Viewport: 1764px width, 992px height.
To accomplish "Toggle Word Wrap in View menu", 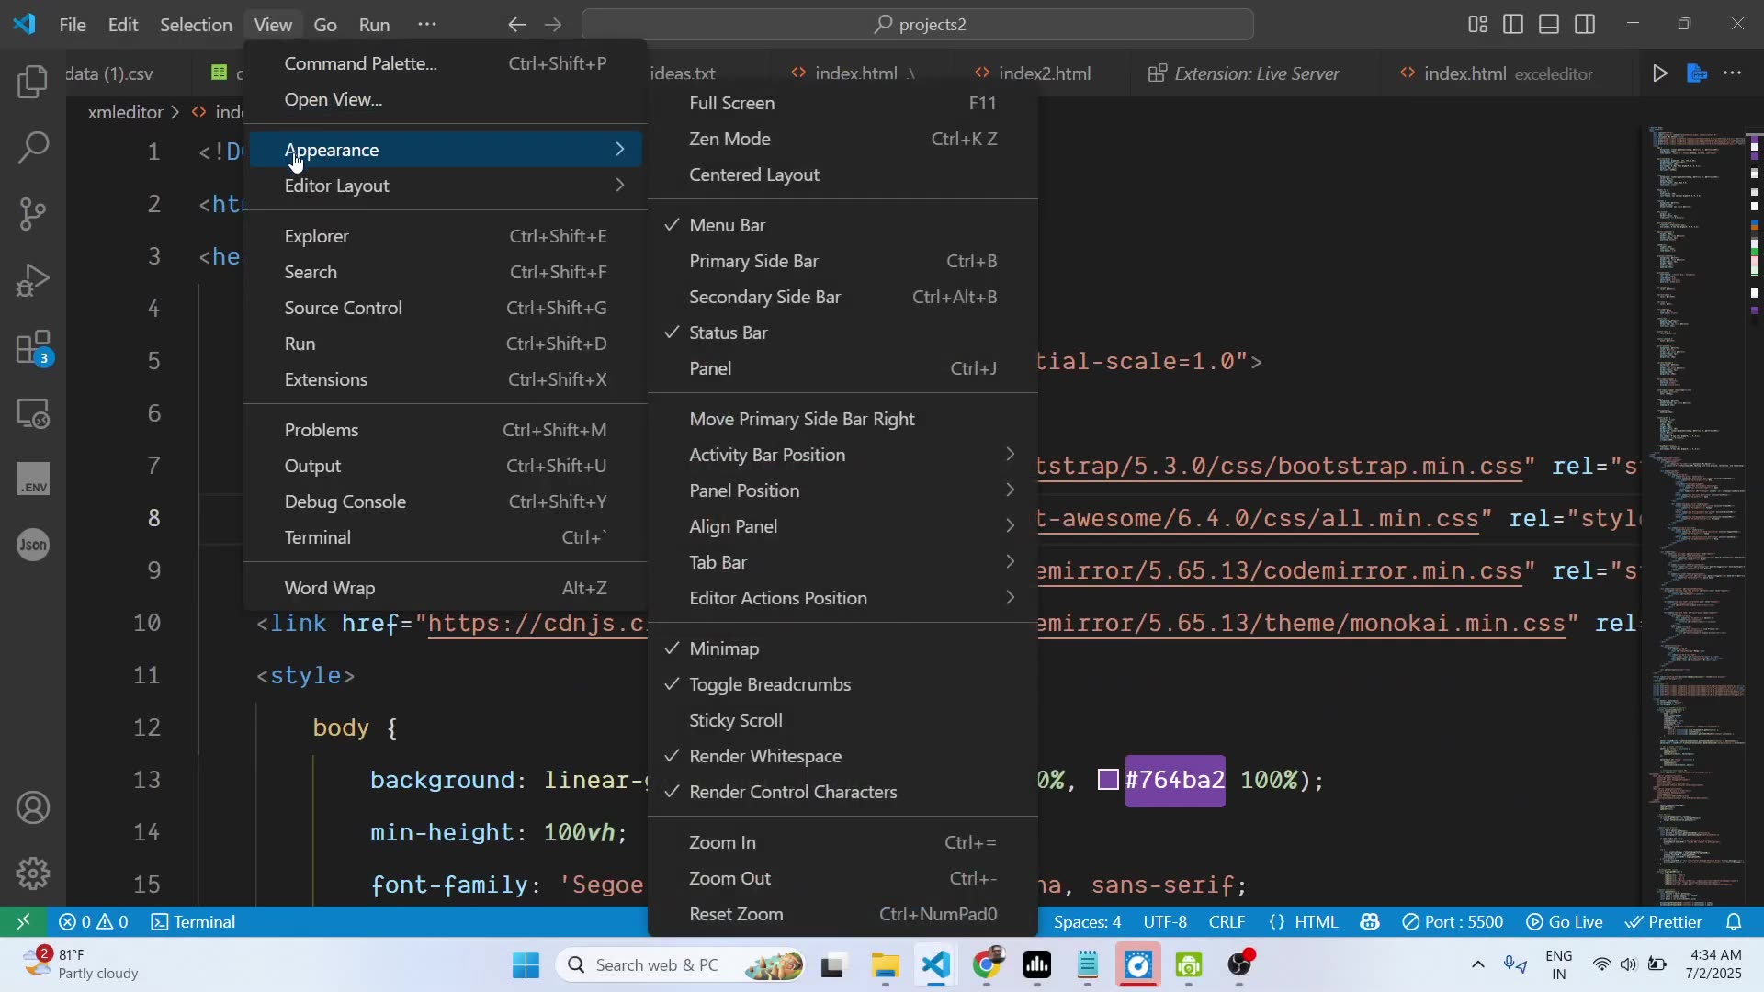I will pos(446,588).
